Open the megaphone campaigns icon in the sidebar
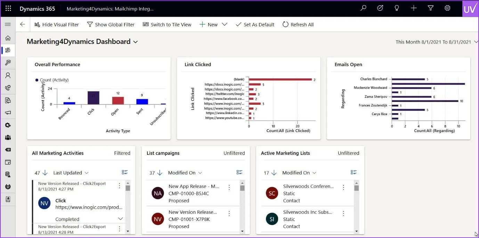This screenshot has height=238, width=479. click(8, 113)
